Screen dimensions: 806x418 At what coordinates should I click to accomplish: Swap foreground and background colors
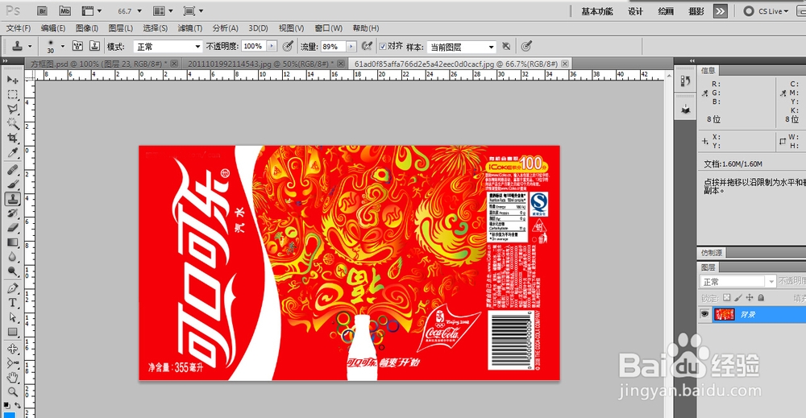(18, 405)
